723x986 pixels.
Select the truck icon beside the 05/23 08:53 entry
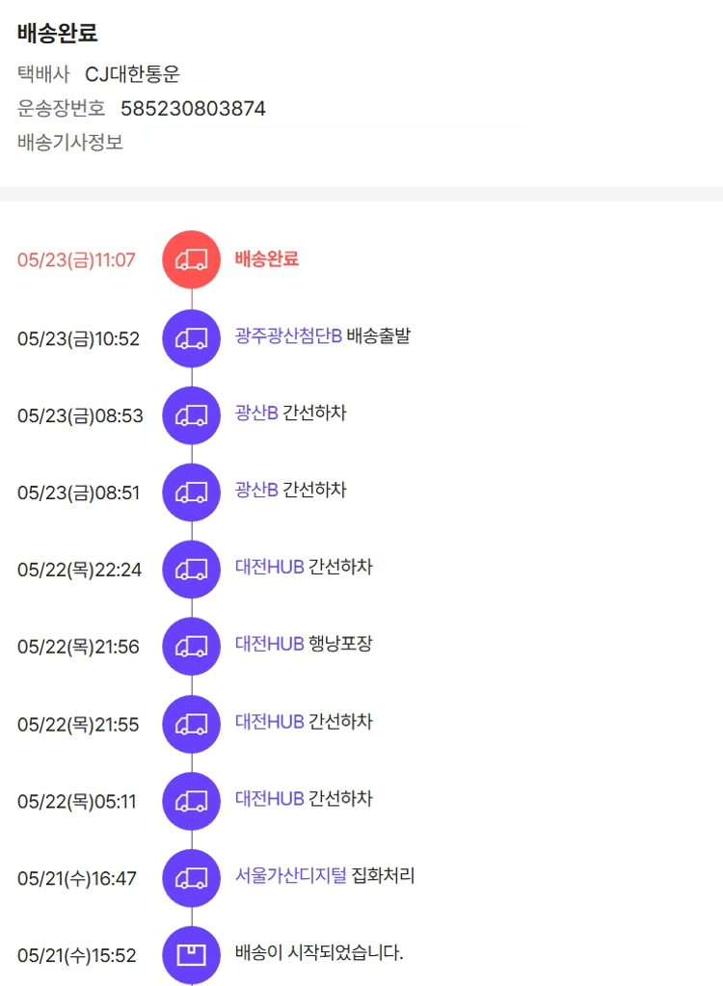[x=192, y=415]
